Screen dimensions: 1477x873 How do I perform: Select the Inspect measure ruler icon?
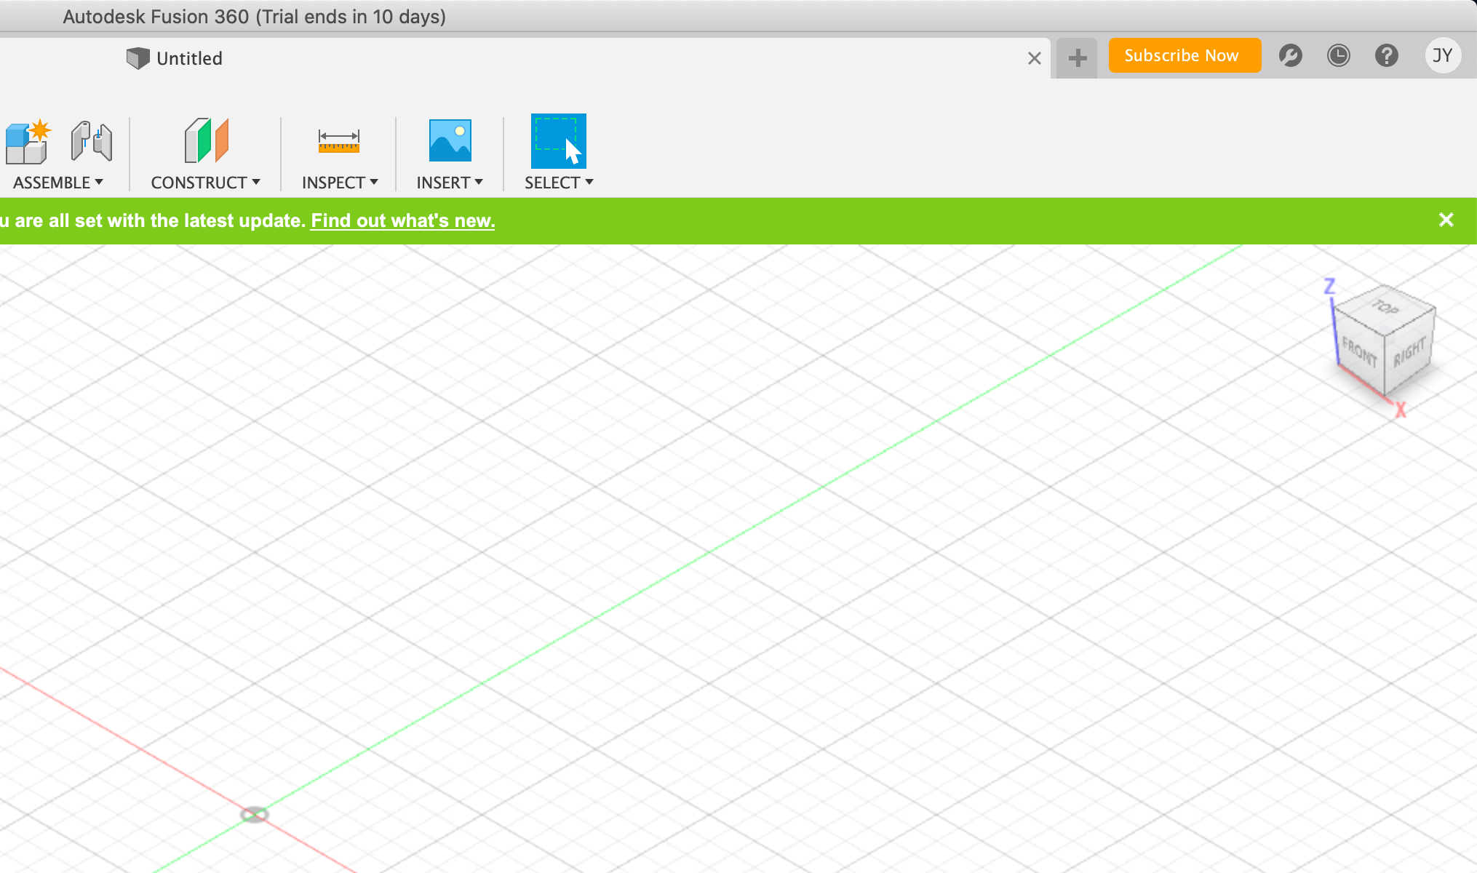pos(338,141)
